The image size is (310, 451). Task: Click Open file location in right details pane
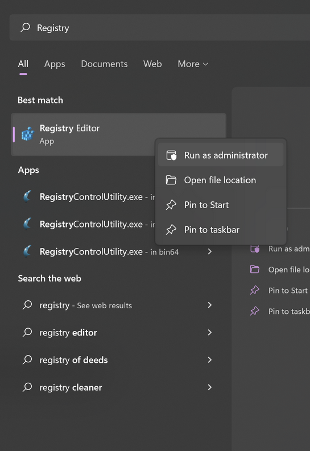[289, 270]
